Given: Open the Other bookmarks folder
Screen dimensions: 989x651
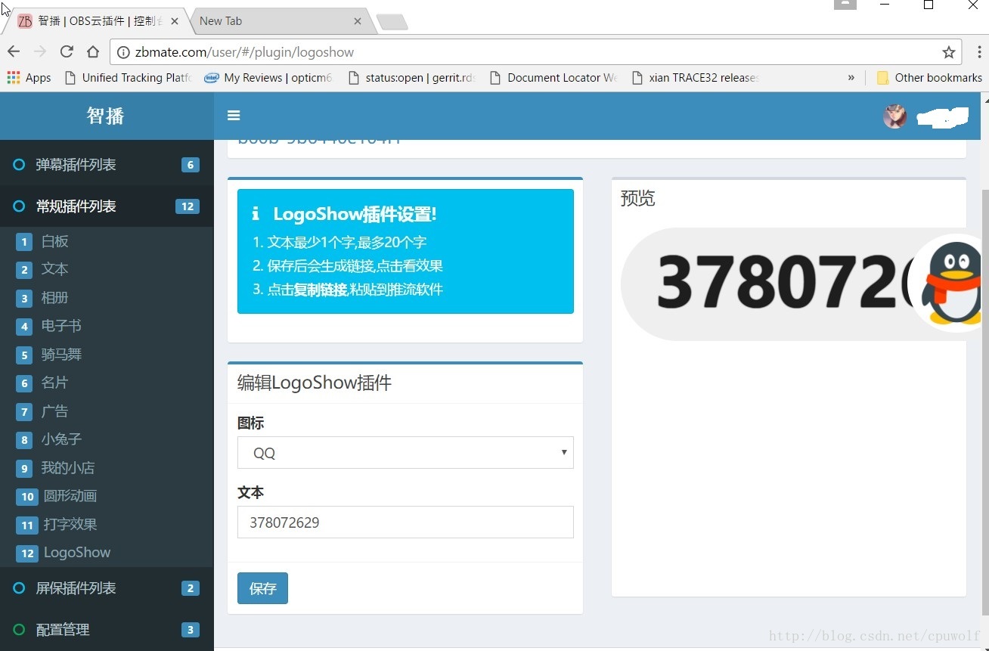Looking at the screenshot, I should 929,77.
